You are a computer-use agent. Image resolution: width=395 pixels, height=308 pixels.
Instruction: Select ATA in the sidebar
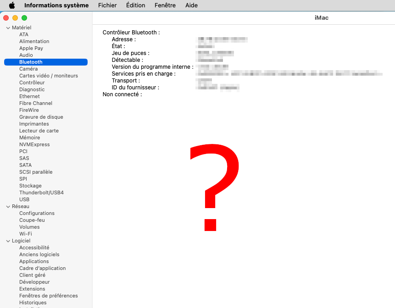(24, 34)
